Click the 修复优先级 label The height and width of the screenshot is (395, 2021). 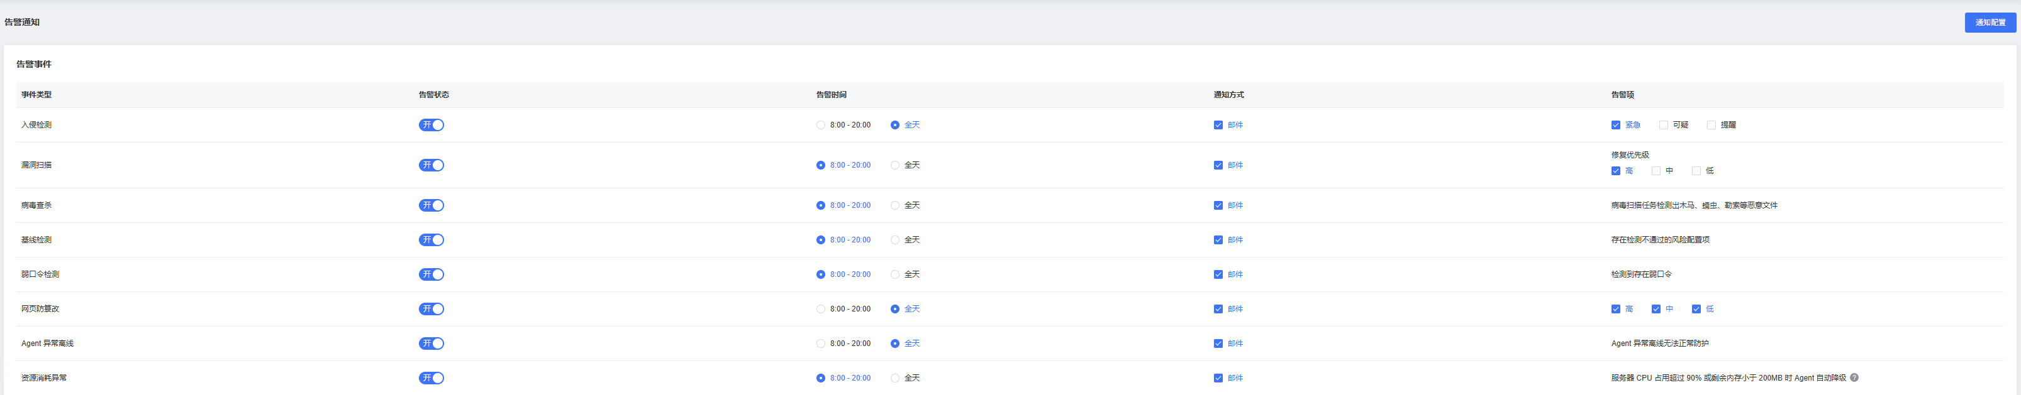1630,155
